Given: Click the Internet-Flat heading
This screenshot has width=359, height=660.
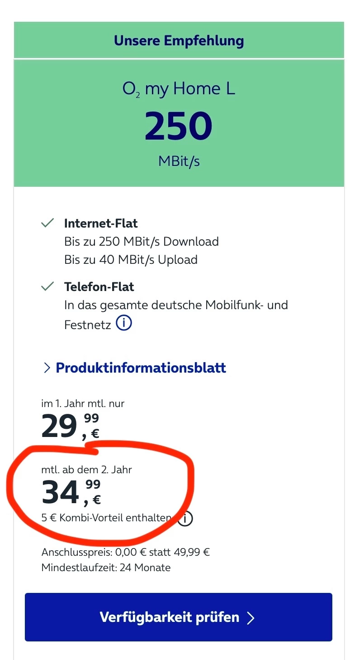Looking at the screenshot, I should tap(101, 223).
